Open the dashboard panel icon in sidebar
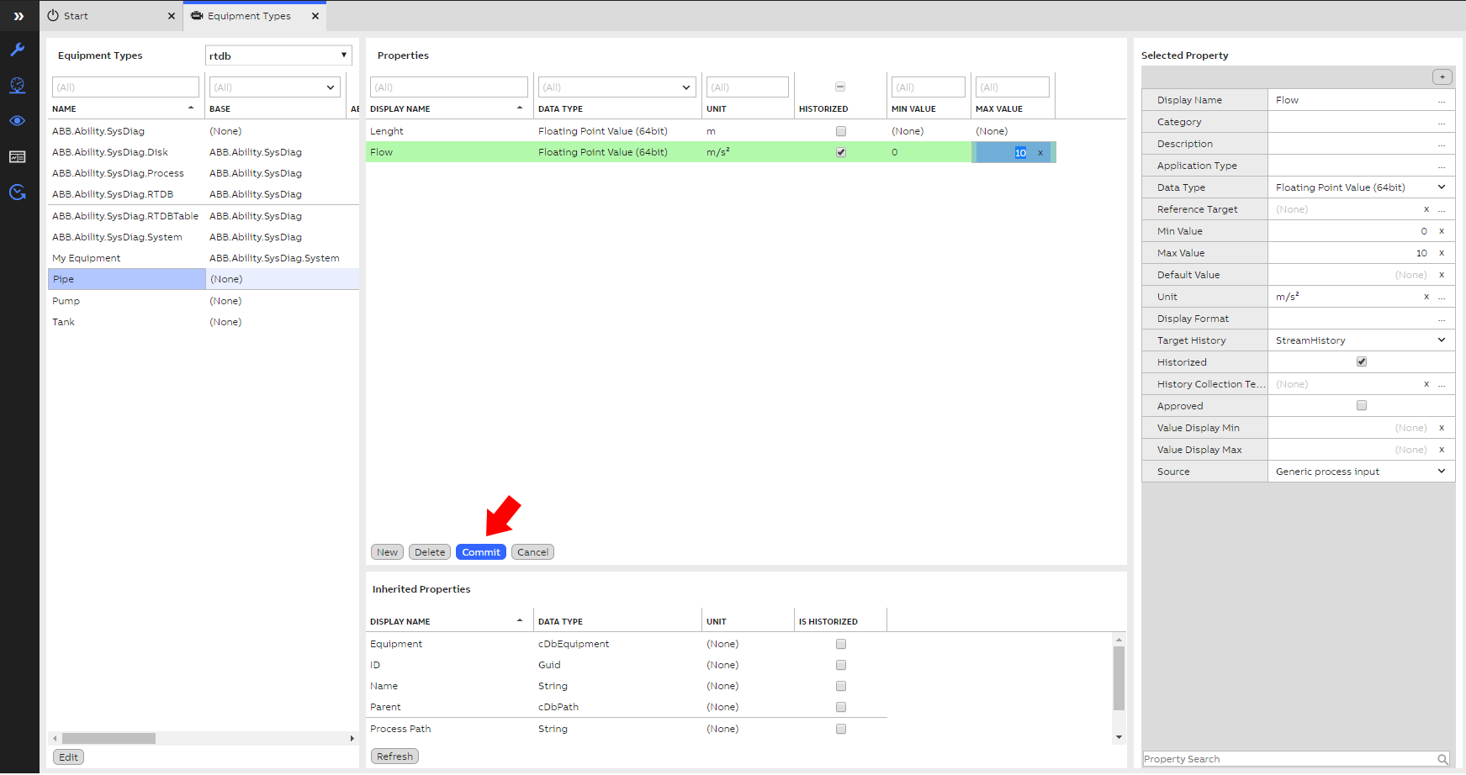1466x775 pixels. coord(18,157)
